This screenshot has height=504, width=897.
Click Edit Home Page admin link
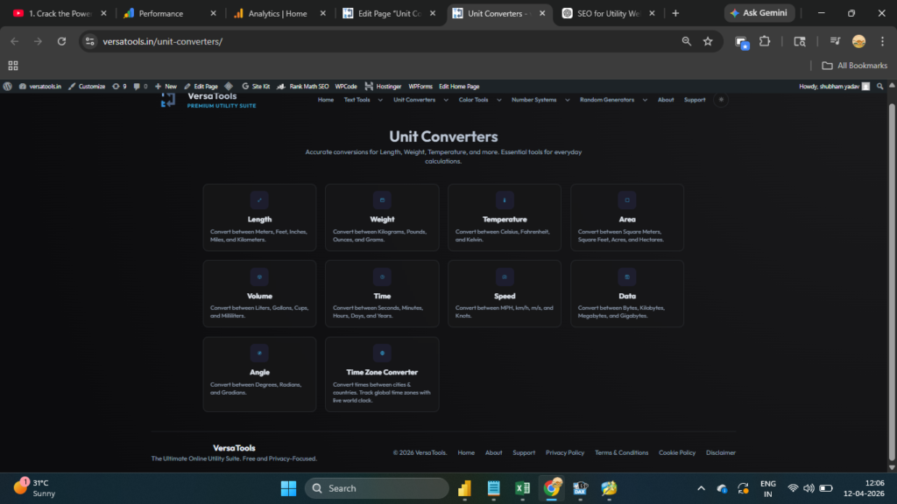click(x=459, y=87)
